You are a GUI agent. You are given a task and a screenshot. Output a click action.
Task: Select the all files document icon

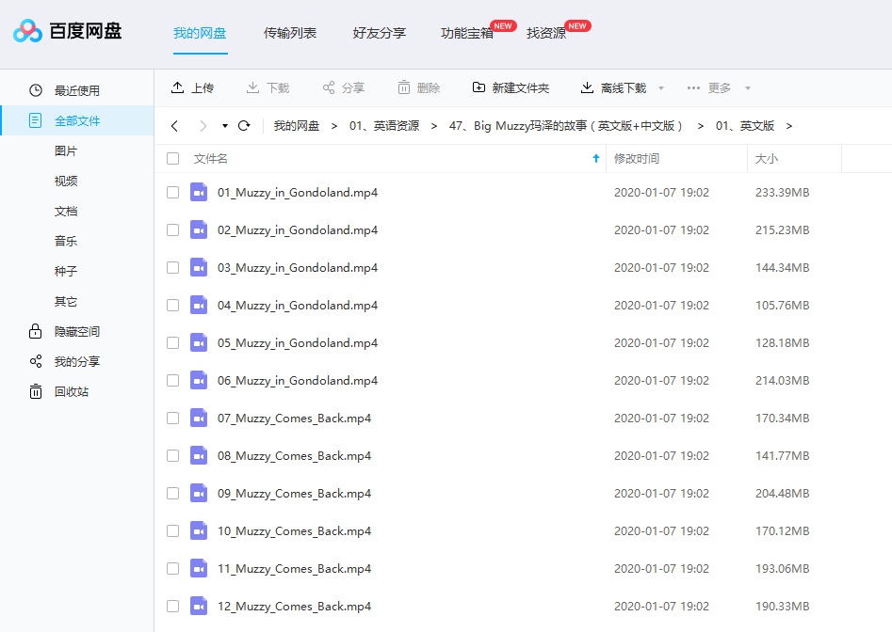coord(35,120)
